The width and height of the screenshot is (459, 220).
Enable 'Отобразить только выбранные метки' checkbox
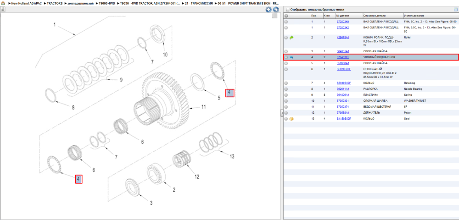pyautogui.click(x=287, y=10)
